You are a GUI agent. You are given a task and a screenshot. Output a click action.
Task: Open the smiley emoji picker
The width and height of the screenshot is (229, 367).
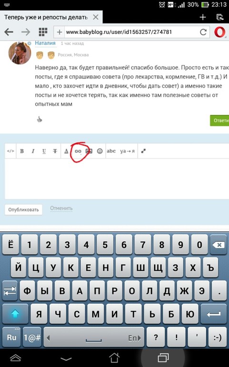(100, 151)
